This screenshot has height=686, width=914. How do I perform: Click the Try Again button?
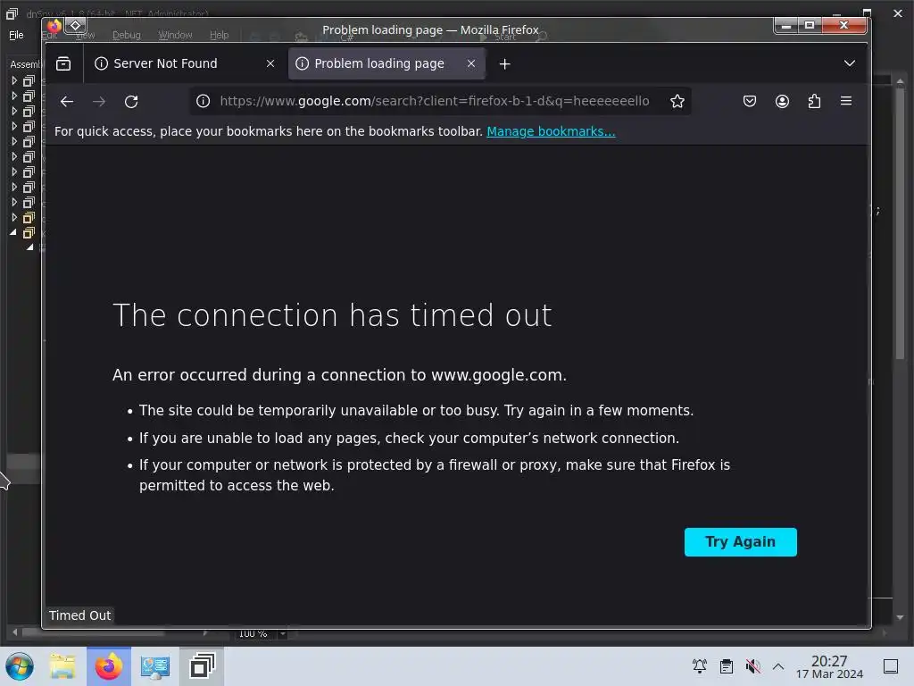pos(740,542)
